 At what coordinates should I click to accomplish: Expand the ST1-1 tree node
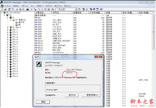8,30
